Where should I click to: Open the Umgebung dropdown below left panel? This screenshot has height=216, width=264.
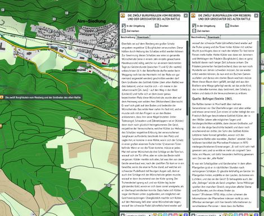tap(138, 215)
